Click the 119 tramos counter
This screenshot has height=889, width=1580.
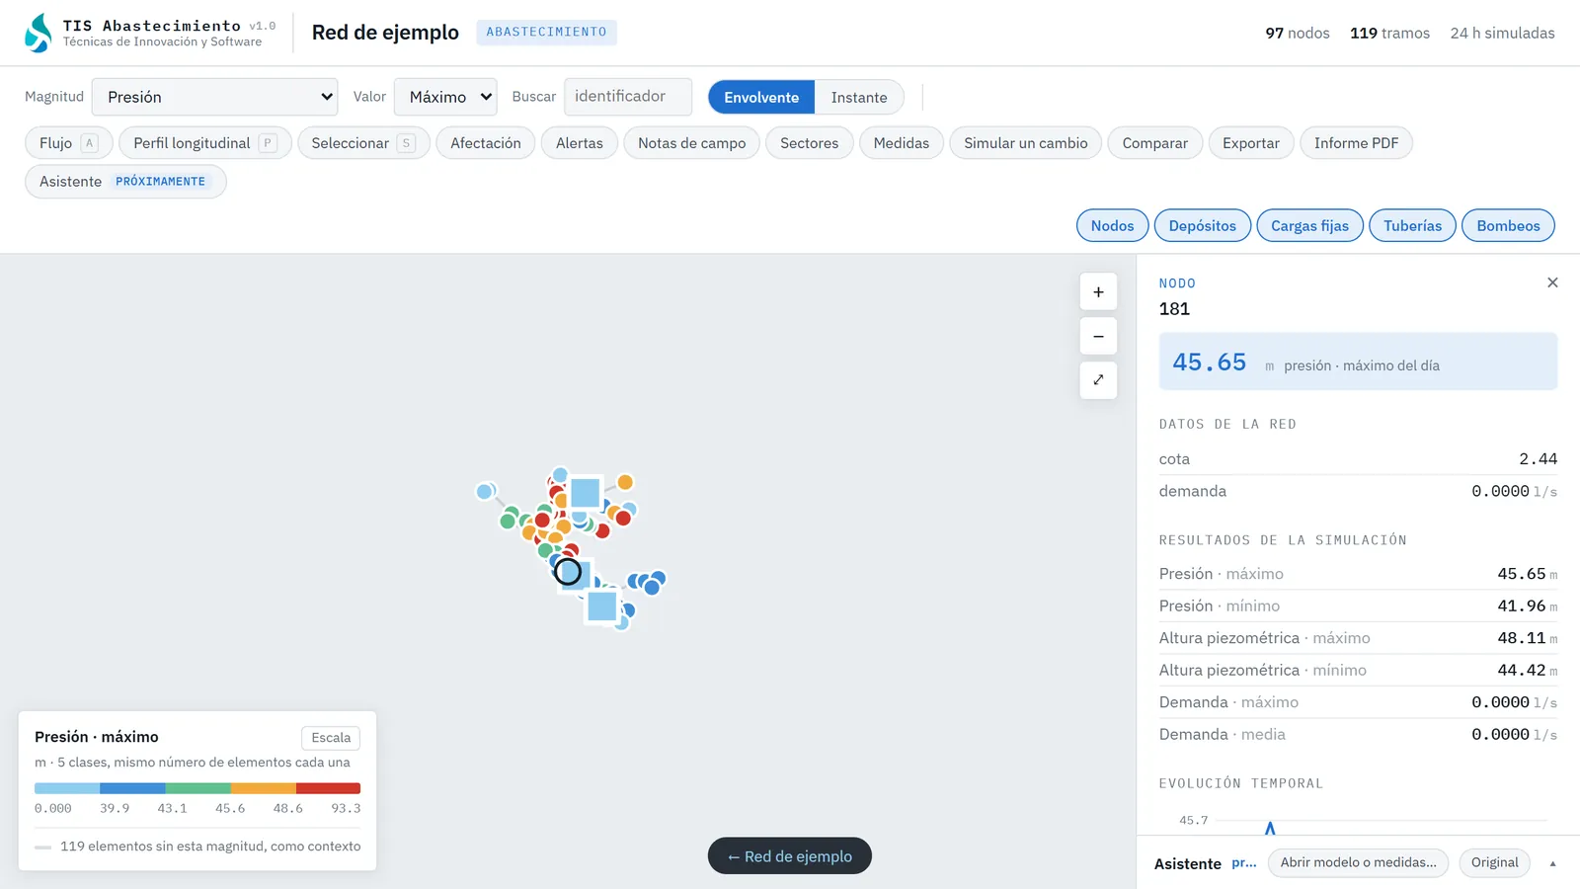click(x=1389, y=33)
